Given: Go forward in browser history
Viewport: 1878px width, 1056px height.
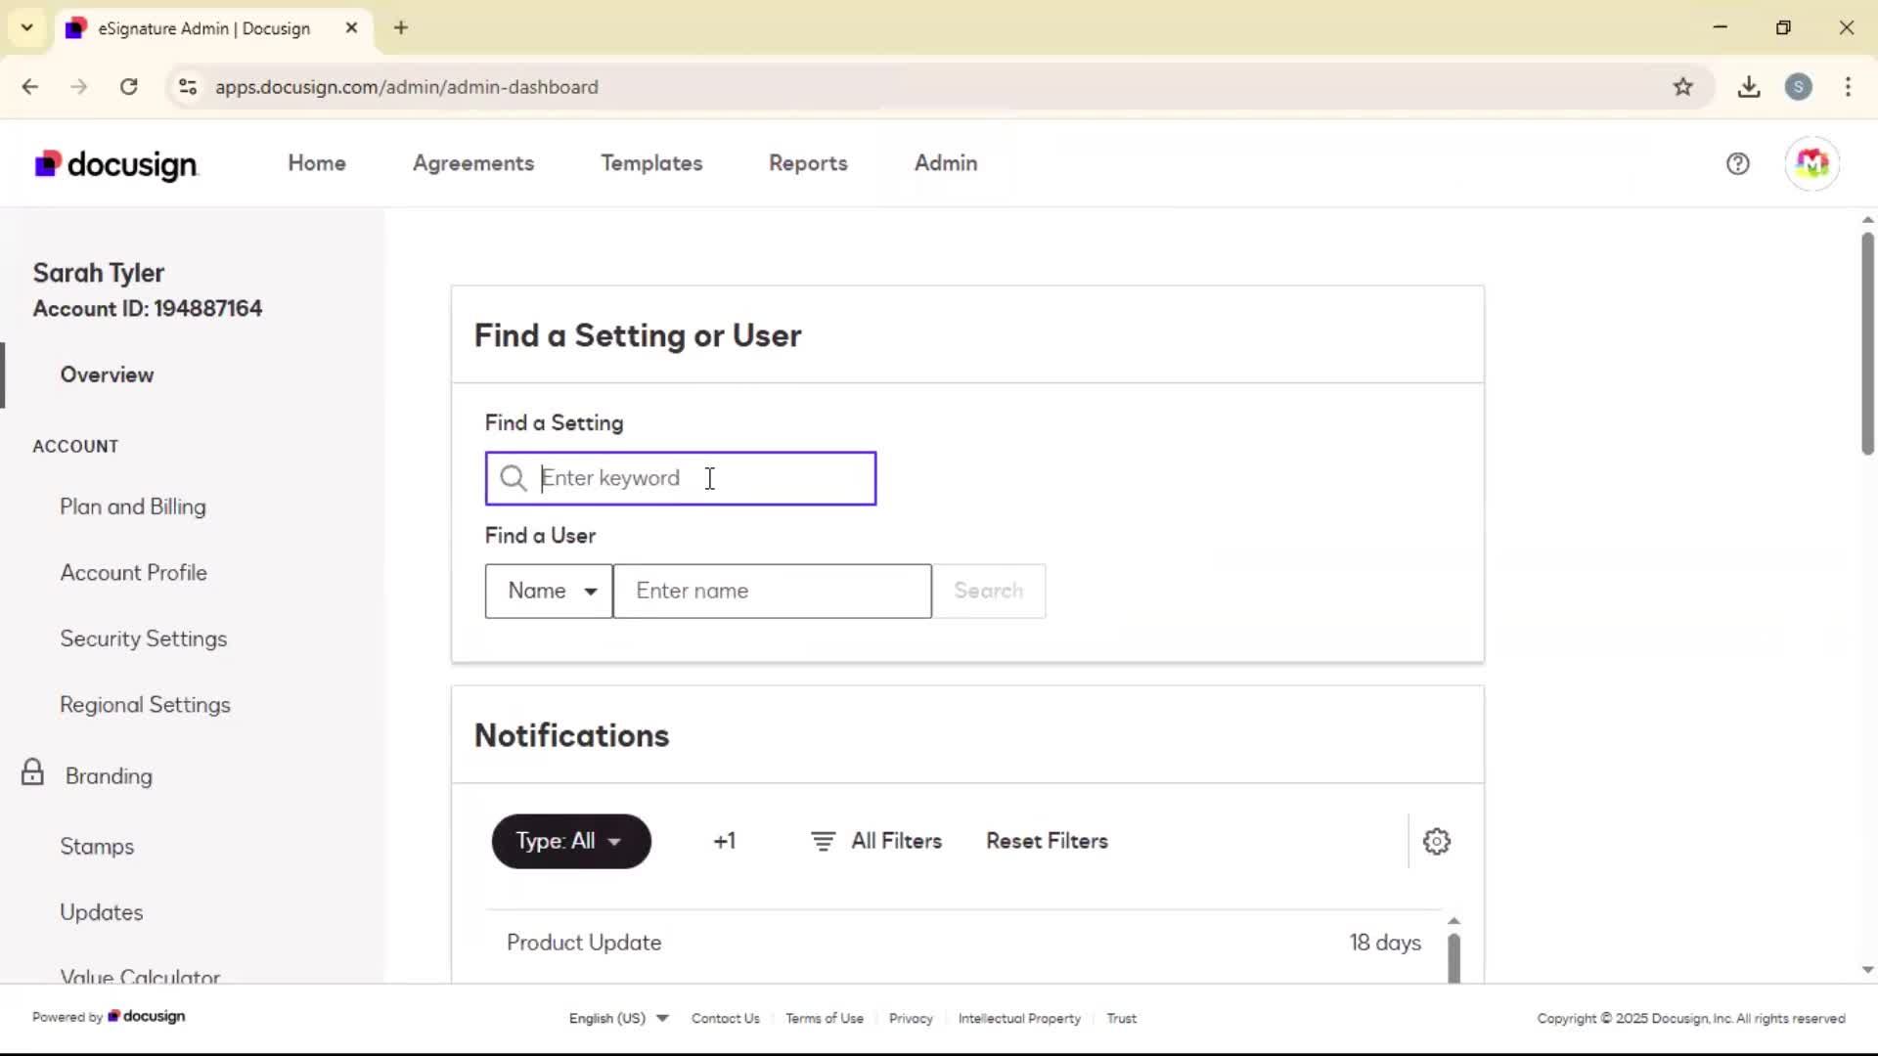Looking at the screenshot, I should pyautogui.click(x=79, y=87).
